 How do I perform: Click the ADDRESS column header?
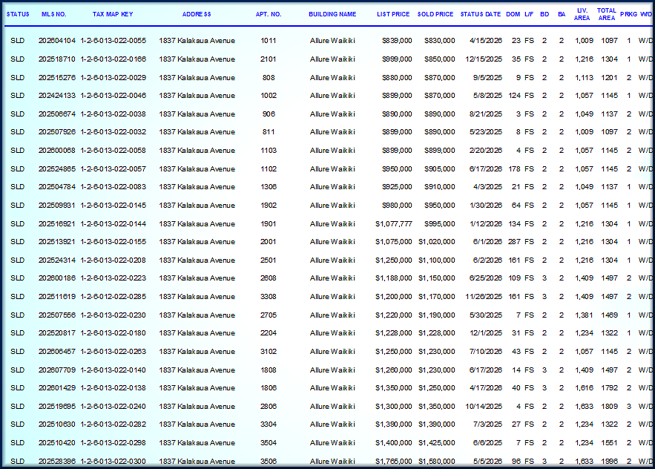pyautogui.click(x=197, y=14)
